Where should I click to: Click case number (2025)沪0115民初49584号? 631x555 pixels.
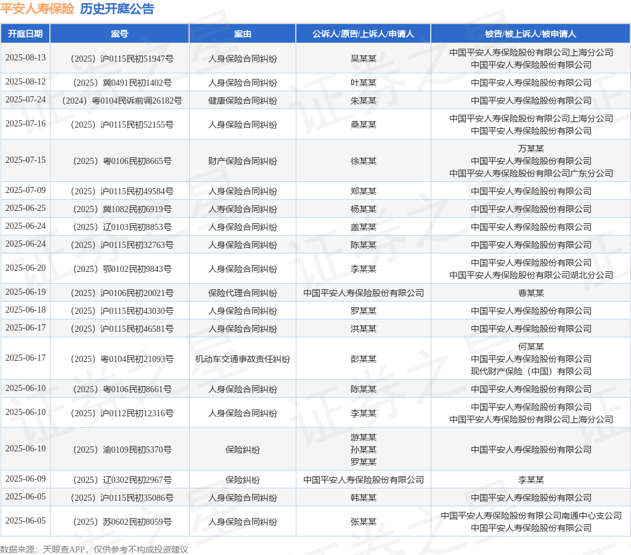tap(122, 191)
